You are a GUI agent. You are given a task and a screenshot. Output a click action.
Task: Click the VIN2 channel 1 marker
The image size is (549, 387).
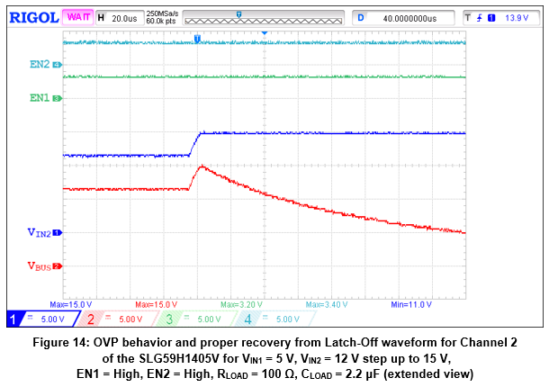[x=57, y=233]
